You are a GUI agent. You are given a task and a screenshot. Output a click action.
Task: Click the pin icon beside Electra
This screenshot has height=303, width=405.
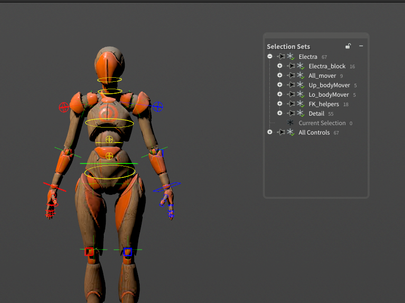281,57
